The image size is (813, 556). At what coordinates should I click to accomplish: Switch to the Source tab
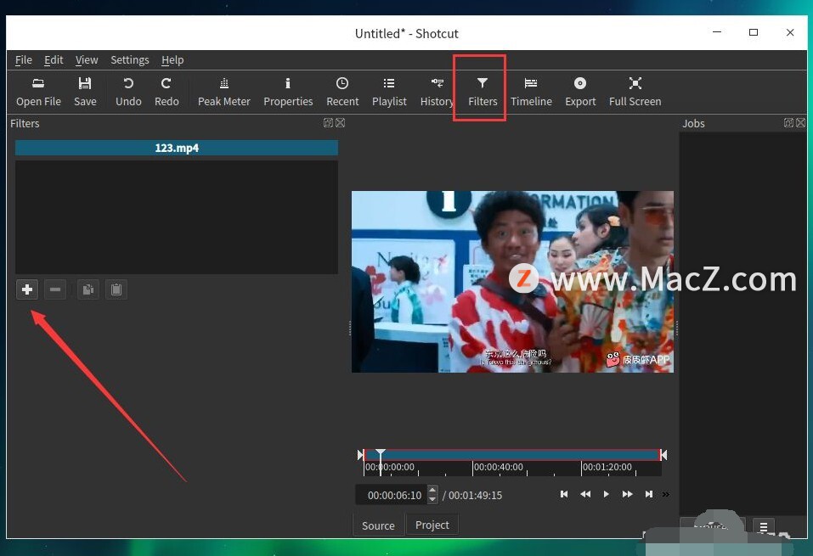pos(378,525)
